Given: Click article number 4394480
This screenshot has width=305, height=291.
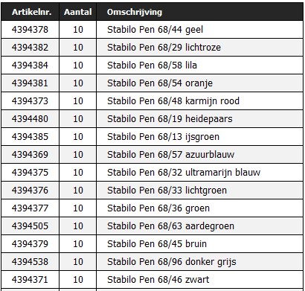Looking at the screenshot, I should tap(30, 119).
